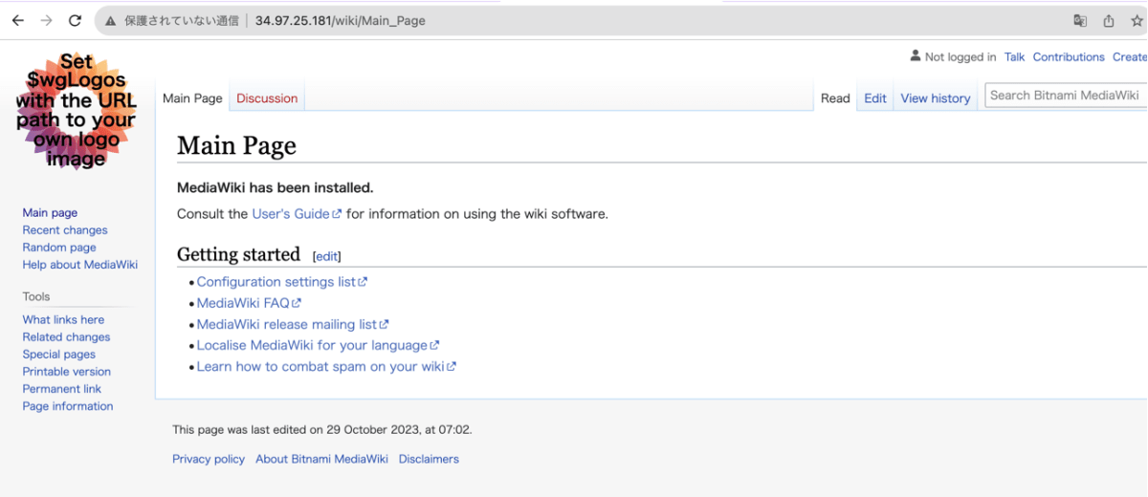
Task: Open the translate page icon
Action: (1080, 20)
